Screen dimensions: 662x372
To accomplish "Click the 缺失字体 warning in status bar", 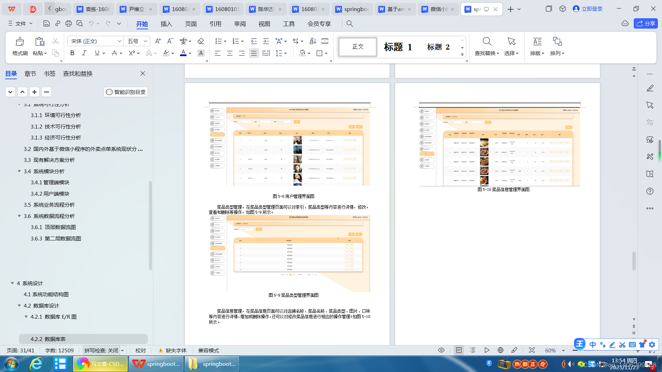I will pyautogui.click(x=172, y=350).
